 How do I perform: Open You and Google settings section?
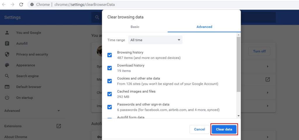pos(29,33)
